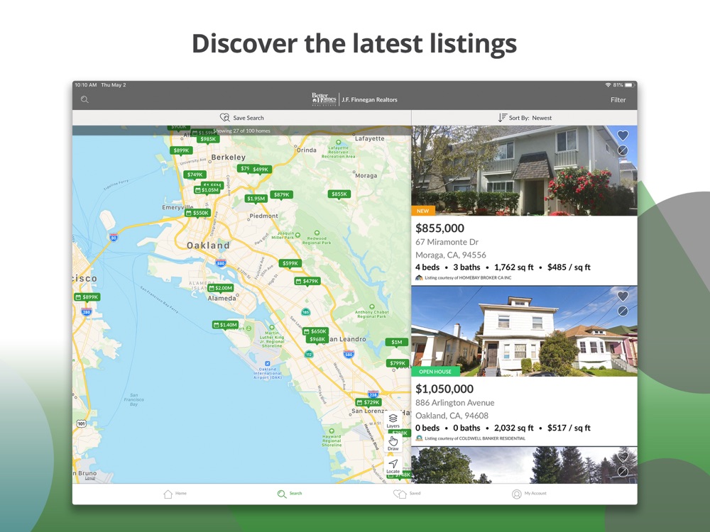Select the $899K marker near Berkeley
Screen dimensions: 710x532
(x=182, y=150)
